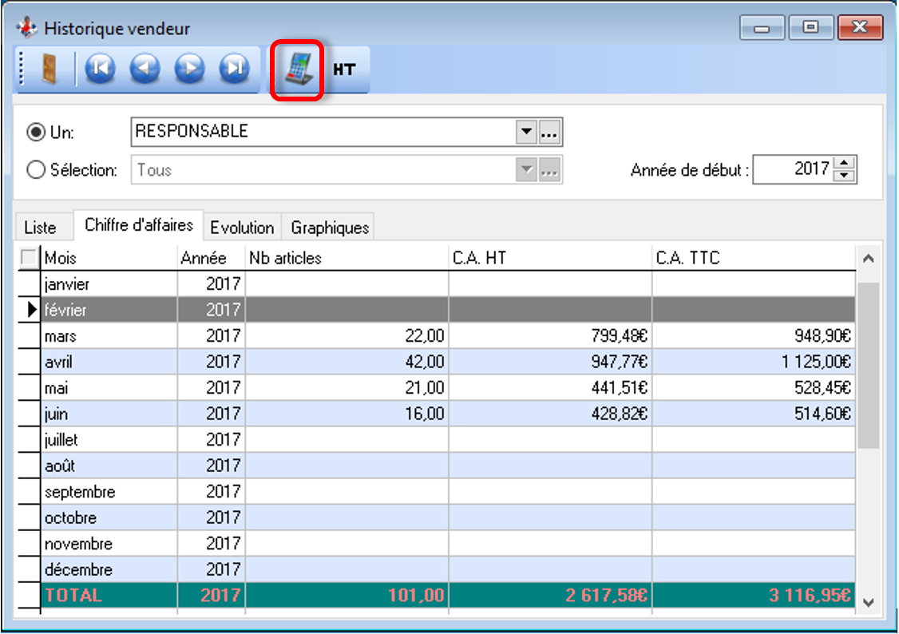Click the exit door icon in toolbar
Viewport: 899px width, 634px height.
[x=50, y=69]
